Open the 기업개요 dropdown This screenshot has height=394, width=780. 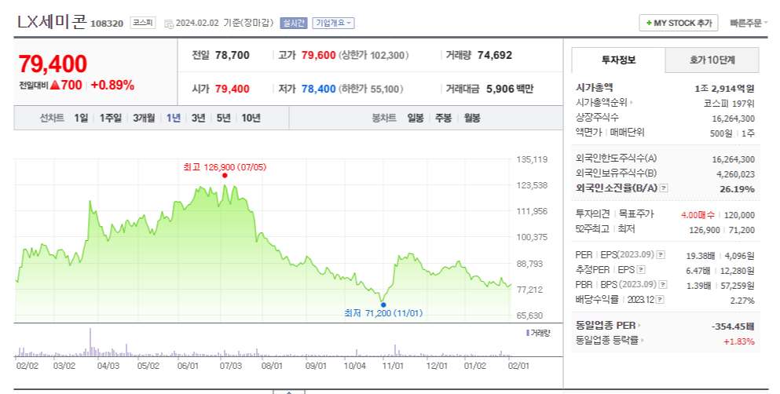[x=333, y=23]
